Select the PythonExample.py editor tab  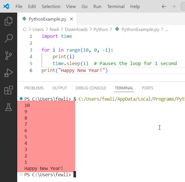tap(47, 19)
